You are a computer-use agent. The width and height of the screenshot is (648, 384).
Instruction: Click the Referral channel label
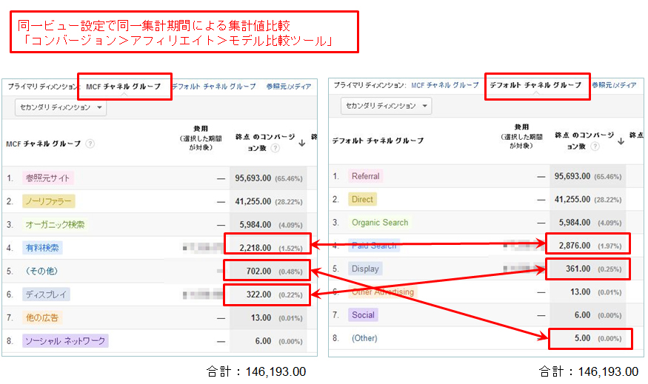(365, 176)
